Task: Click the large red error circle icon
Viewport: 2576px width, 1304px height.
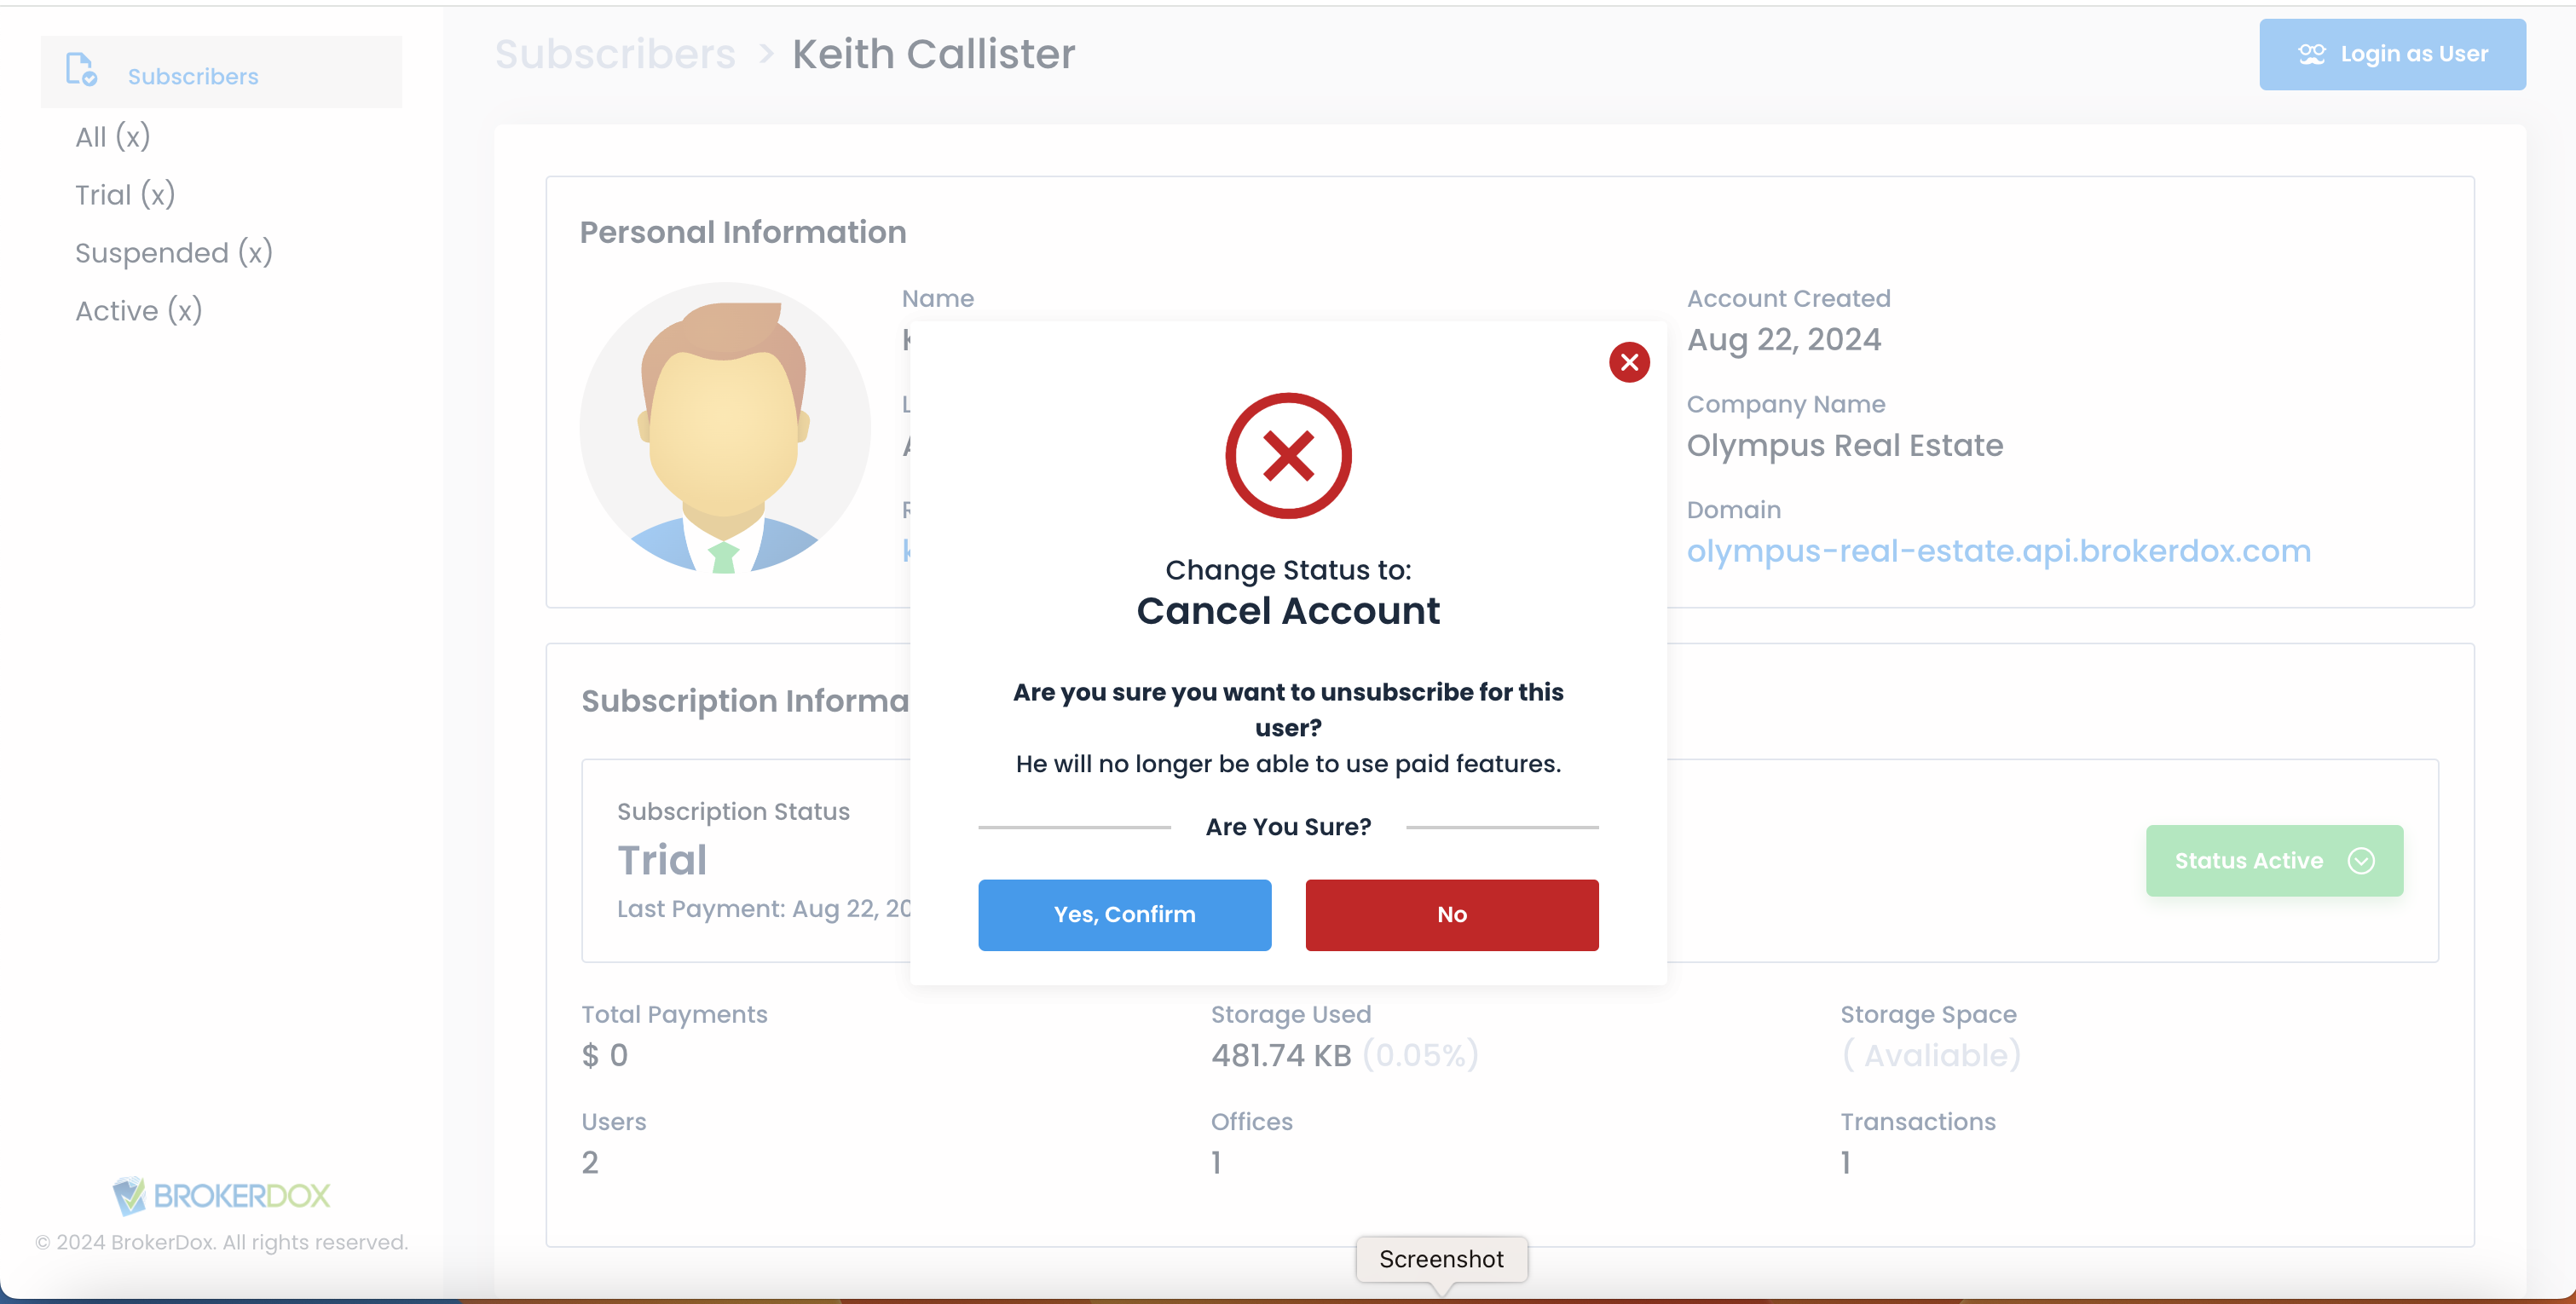Action: [1288, 456]
